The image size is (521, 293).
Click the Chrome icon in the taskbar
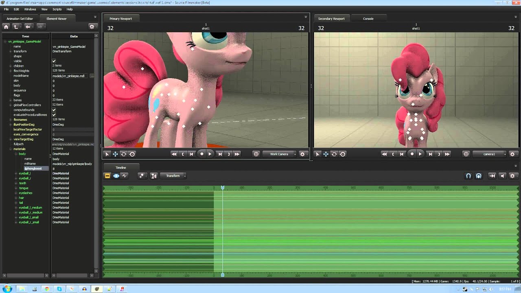point(47,289)
